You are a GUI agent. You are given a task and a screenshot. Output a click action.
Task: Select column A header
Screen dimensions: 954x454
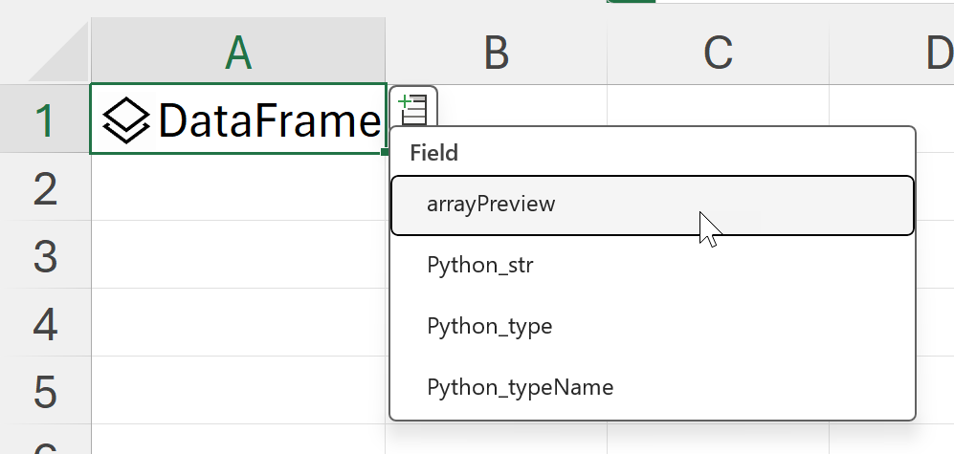pyautogui.click(x=238, y=54)
